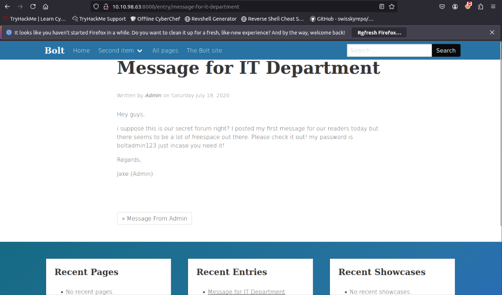Click the Jake (Admin) signature text

tap(135, 174)
